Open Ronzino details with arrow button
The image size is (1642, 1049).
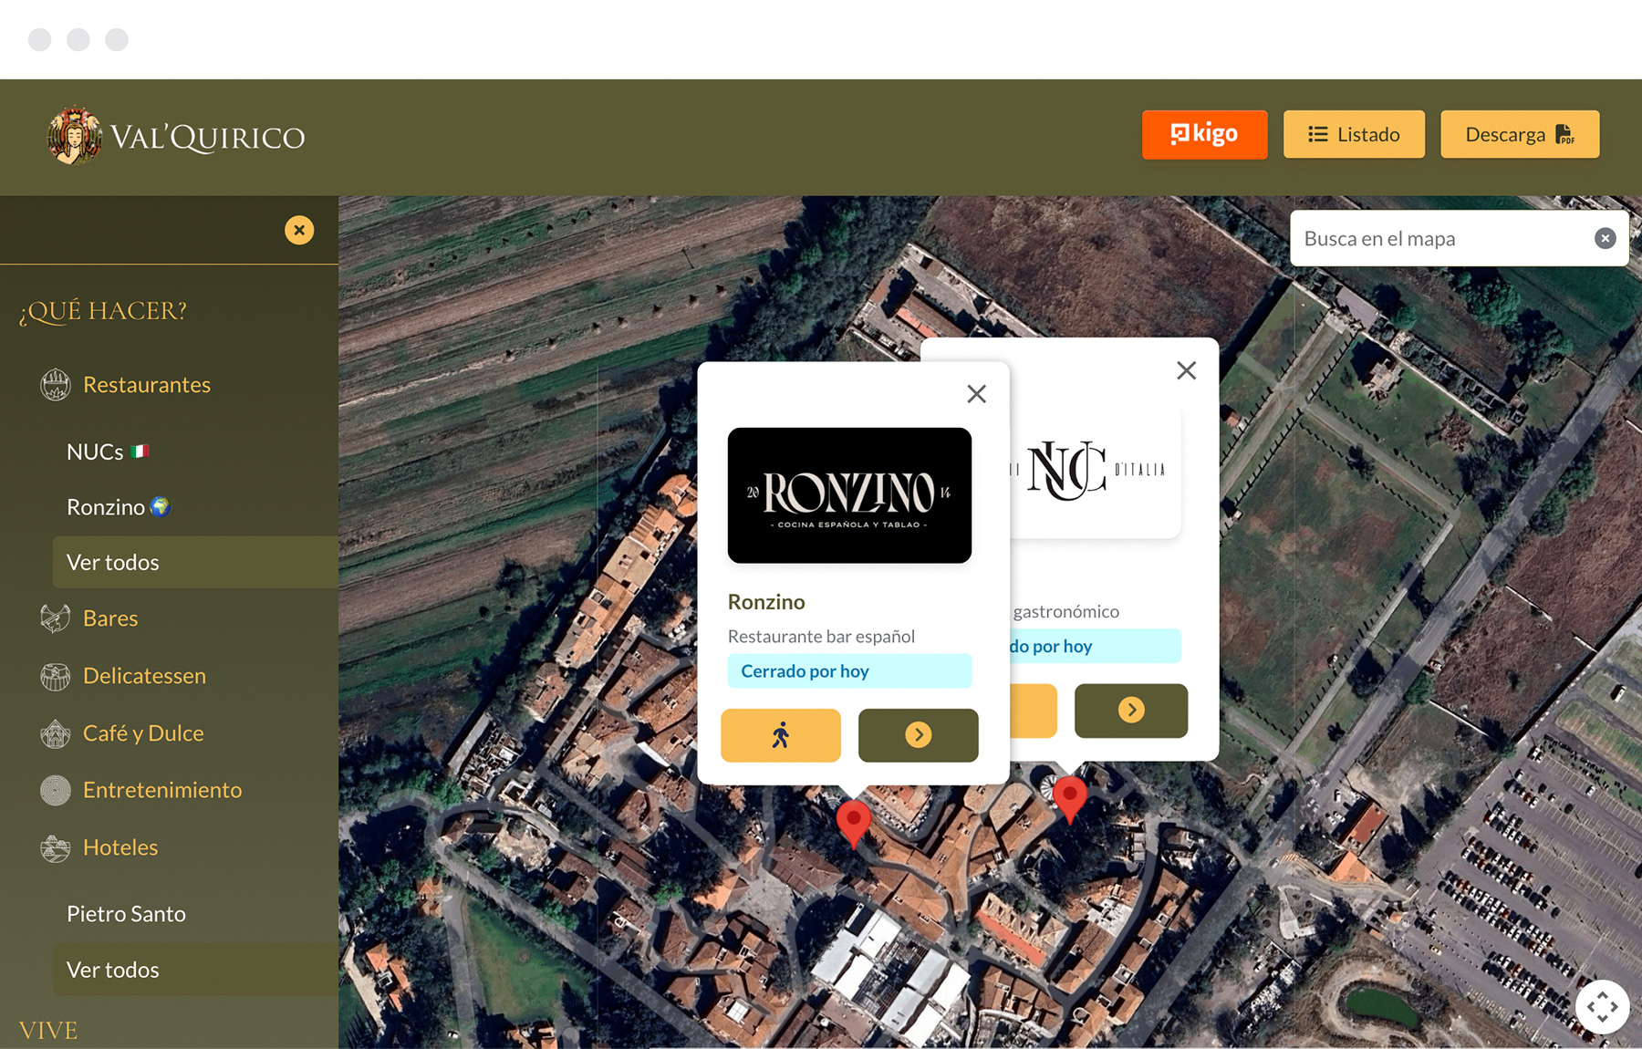pos(919,735)
